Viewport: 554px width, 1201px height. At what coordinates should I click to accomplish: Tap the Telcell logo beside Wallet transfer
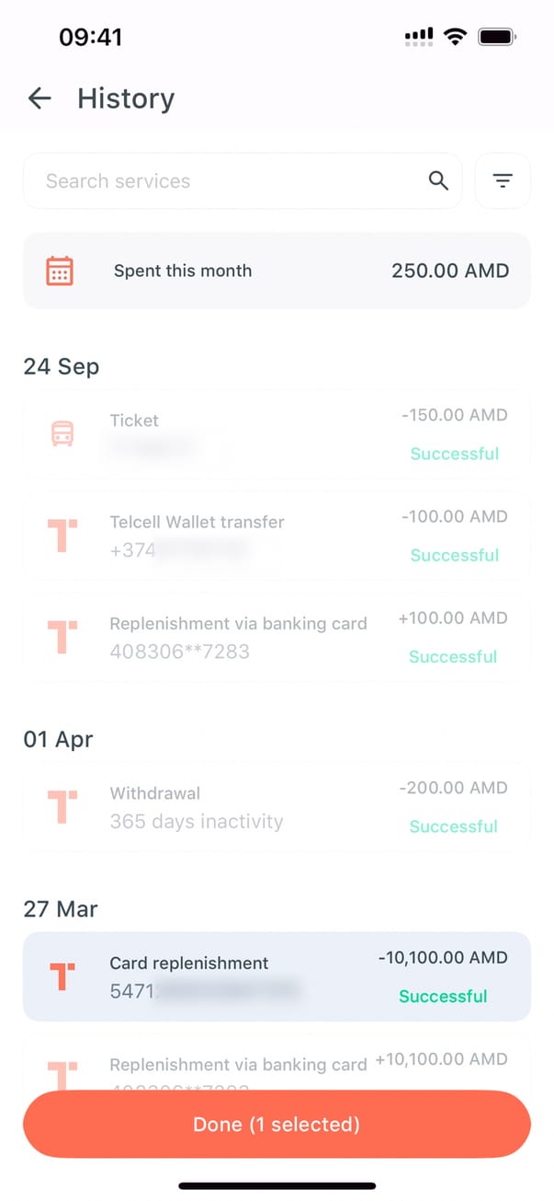tap(62, 536)
